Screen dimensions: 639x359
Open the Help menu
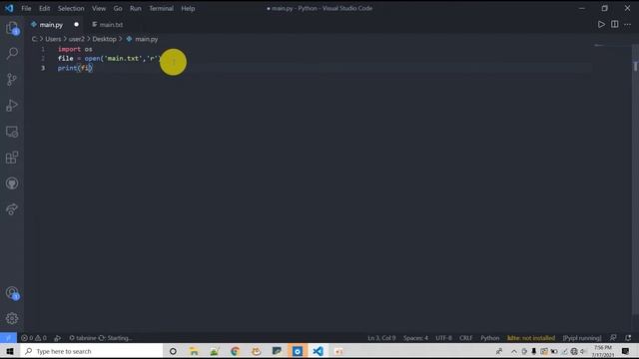pos(188,8)
